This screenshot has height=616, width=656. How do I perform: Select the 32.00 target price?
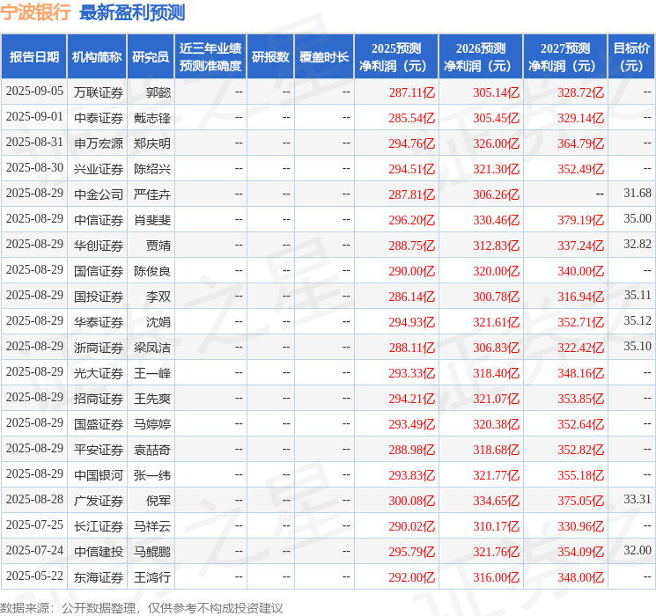tap(638, 550)
